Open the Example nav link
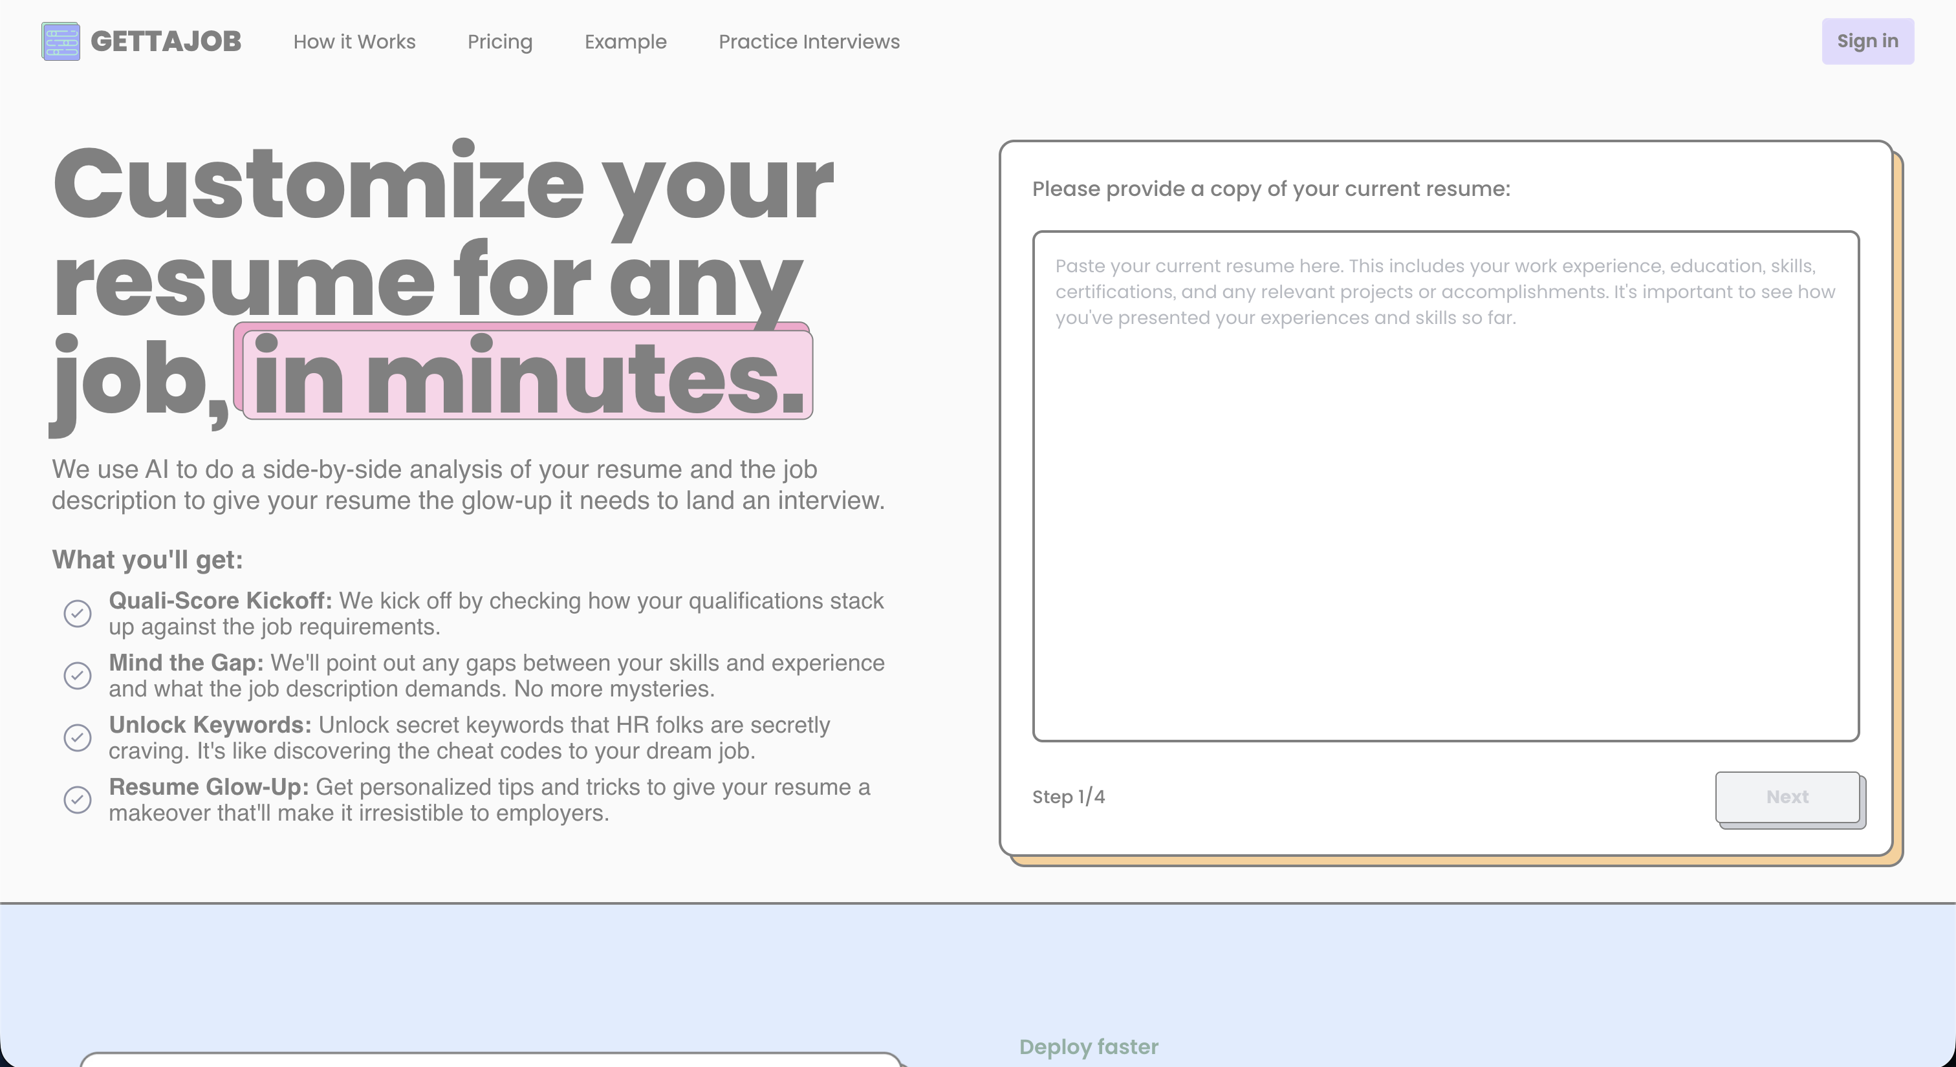This screenshot has height=1067, width=1956. (625, 42)
